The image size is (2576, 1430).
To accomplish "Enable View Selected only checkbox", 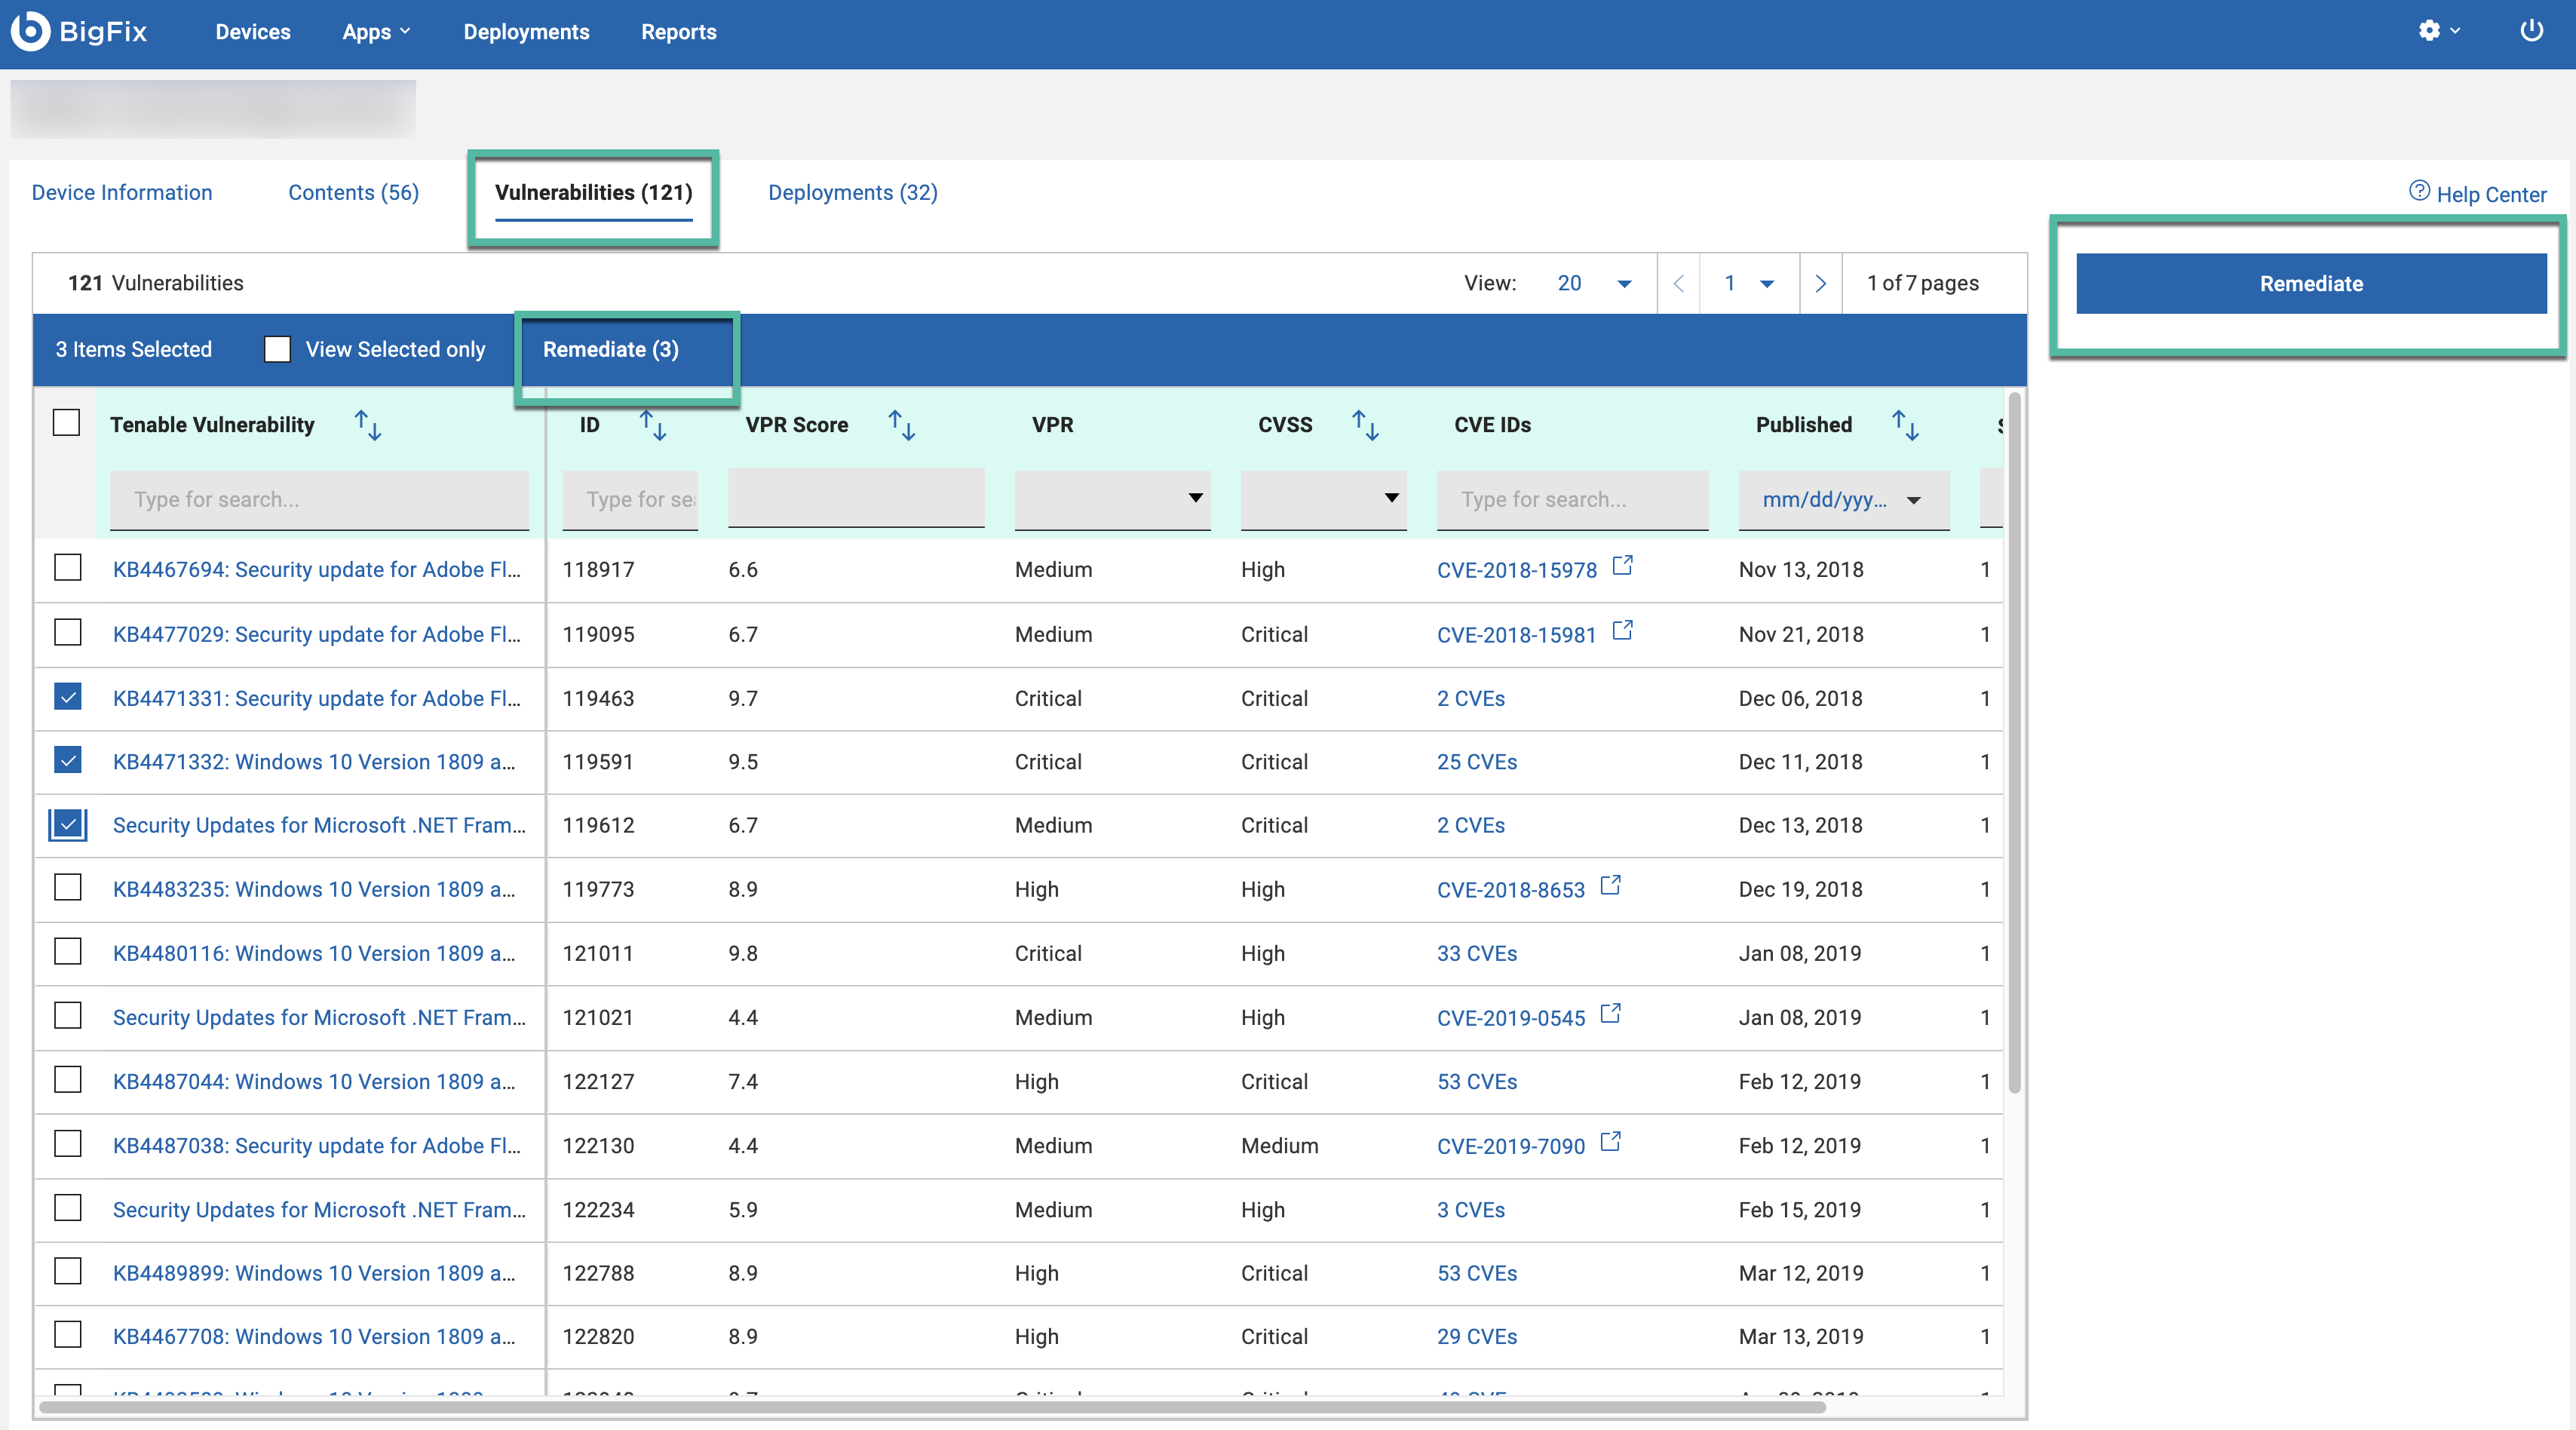I will tap(277, 349).
